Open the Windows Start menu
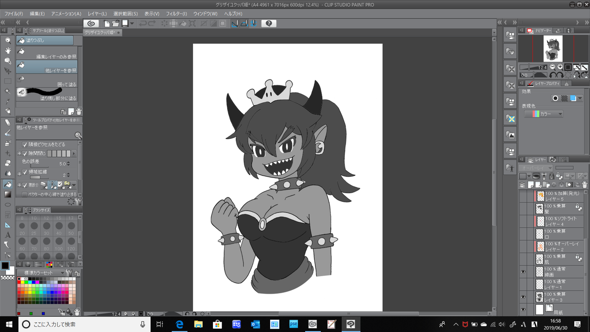The width and height of the screenshot is (590, 332). 9,324
